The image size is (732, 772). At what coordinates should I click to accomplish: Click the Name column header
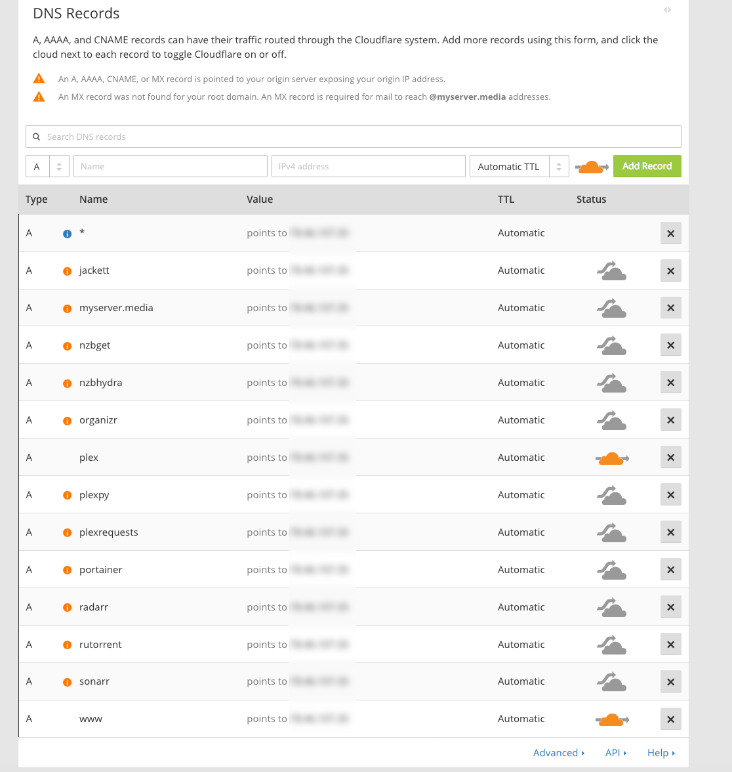pos(93,200)
